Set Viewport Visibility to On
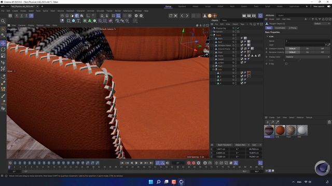332x186 pixels. coord(307,49)
